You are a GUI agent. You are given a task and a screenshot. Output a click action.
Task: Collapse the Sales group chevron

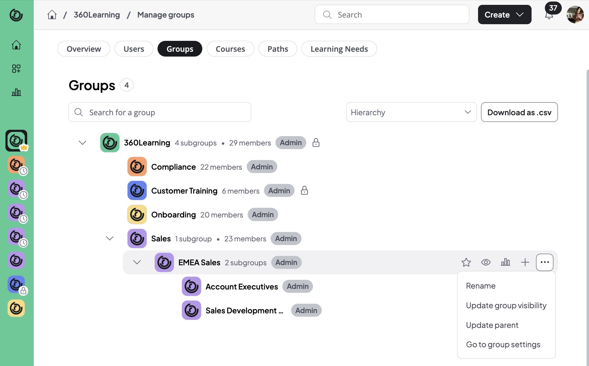[110, 238]
